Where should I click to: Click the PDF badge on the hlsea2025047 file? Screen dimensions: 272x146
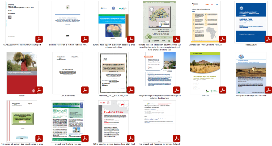click(x=268, y=39)
